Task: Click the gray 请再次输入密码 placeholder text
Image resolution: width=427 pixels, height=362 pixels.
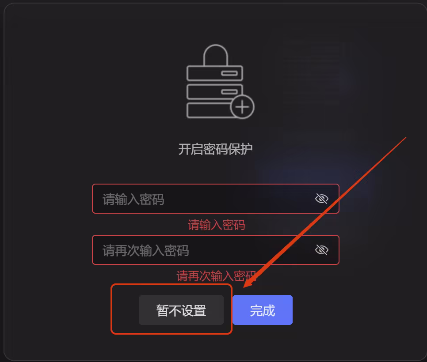Action: coord(146,250)
